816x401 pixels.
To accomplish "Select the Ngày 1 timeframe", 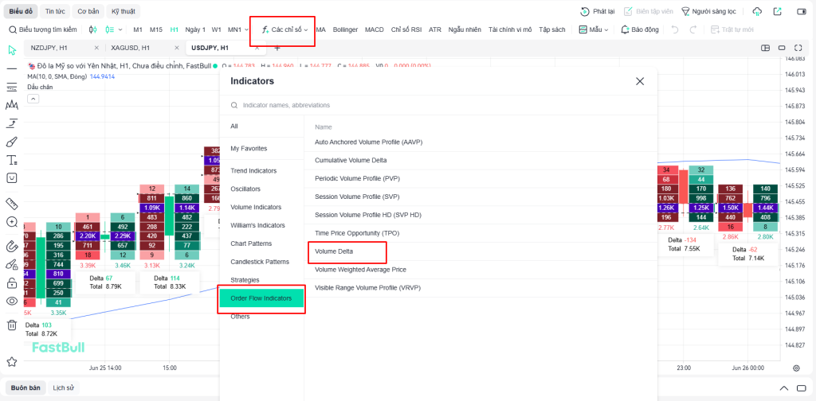I will click(195, 29).
